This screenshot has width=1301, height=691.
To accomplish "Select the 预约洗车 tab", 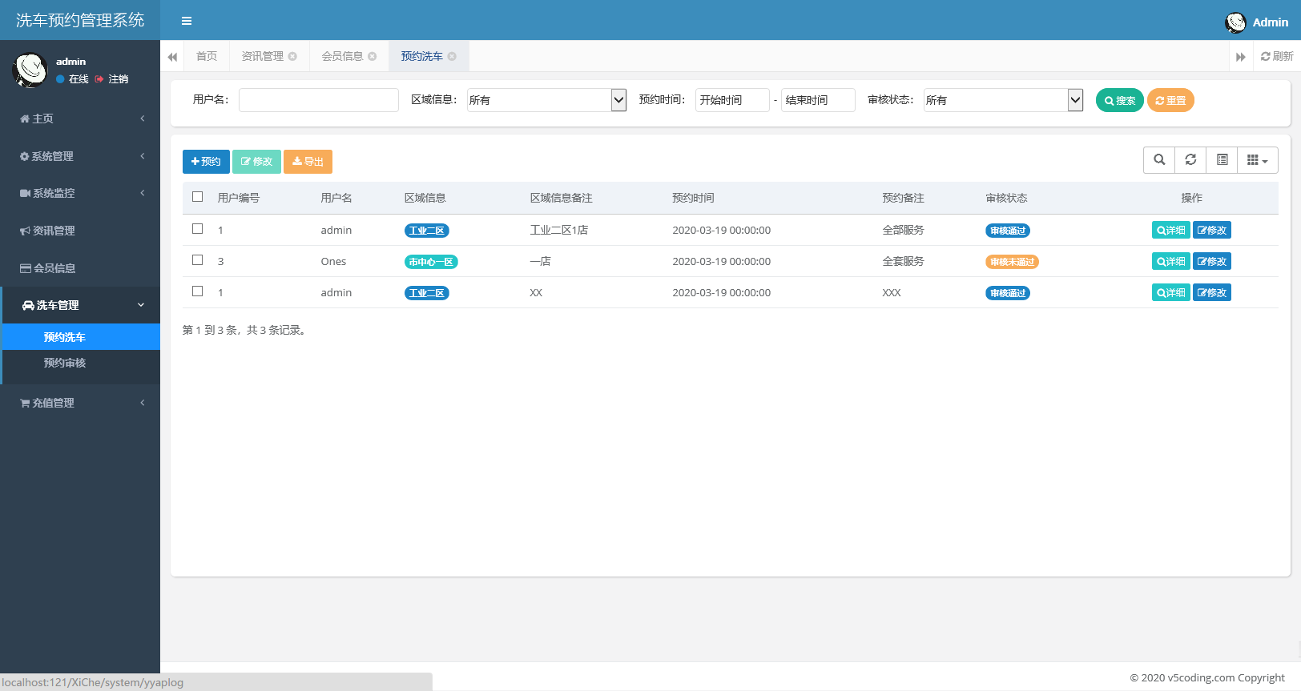I will [422, 56].
